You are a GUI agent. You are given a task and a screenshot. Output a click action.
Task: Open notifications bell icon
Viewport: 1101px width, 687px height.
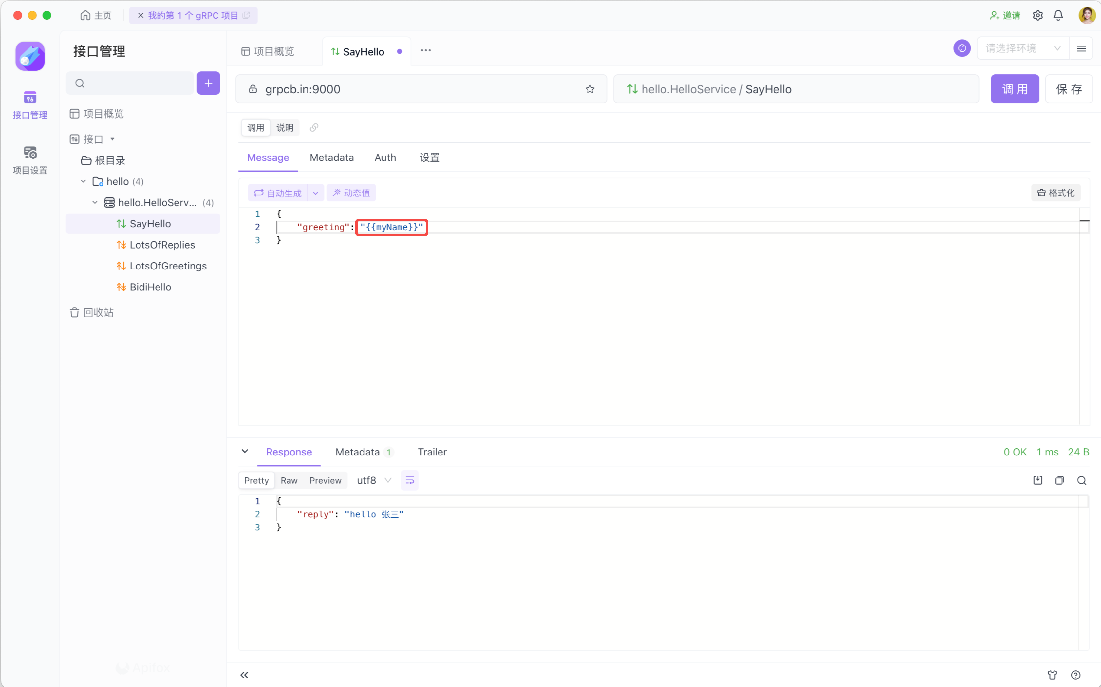1058,15
